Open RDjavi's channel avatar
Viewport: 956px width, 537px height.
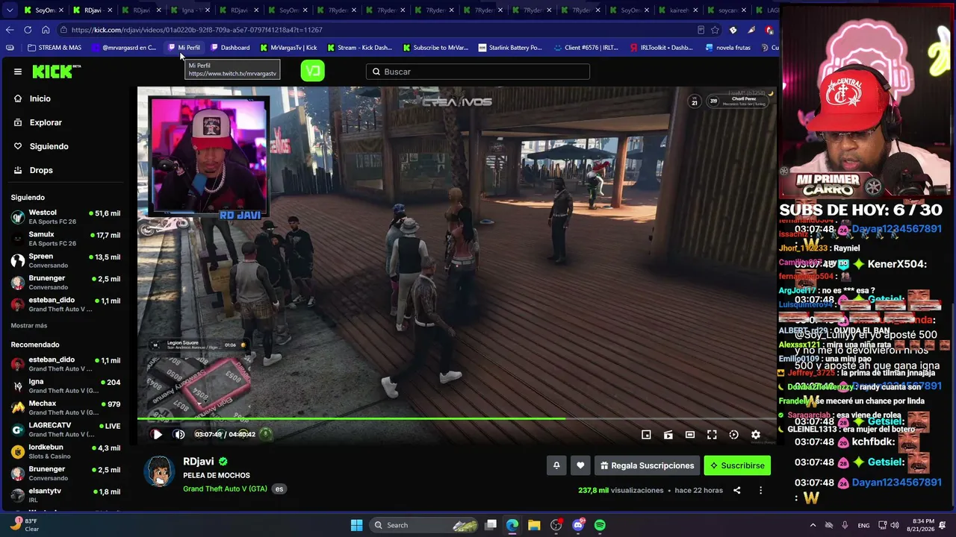pyautogui.click(x=159, y=471)
